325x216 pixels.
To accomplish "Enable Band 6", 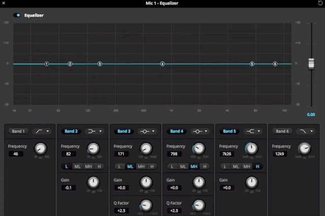I will point(282,131).
